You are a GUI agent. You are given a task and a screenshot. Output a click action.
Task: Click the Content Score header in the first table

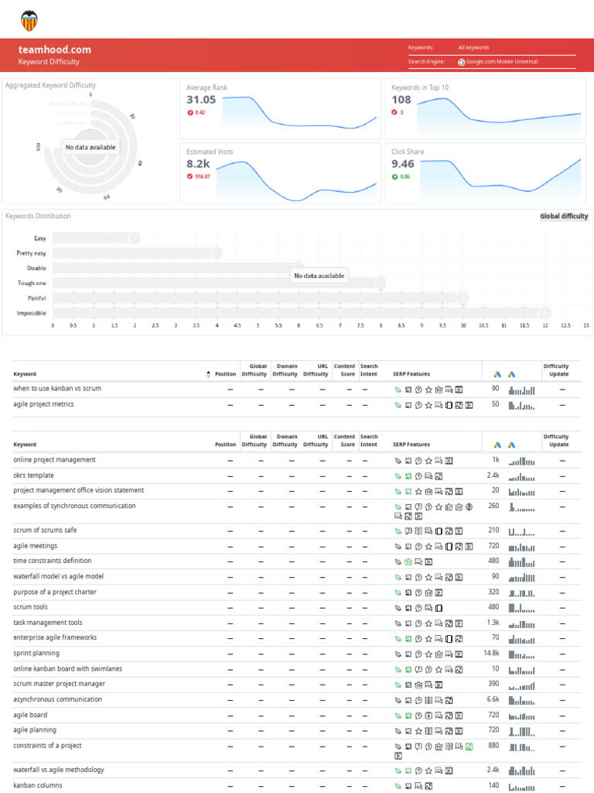tap(344, 370)
